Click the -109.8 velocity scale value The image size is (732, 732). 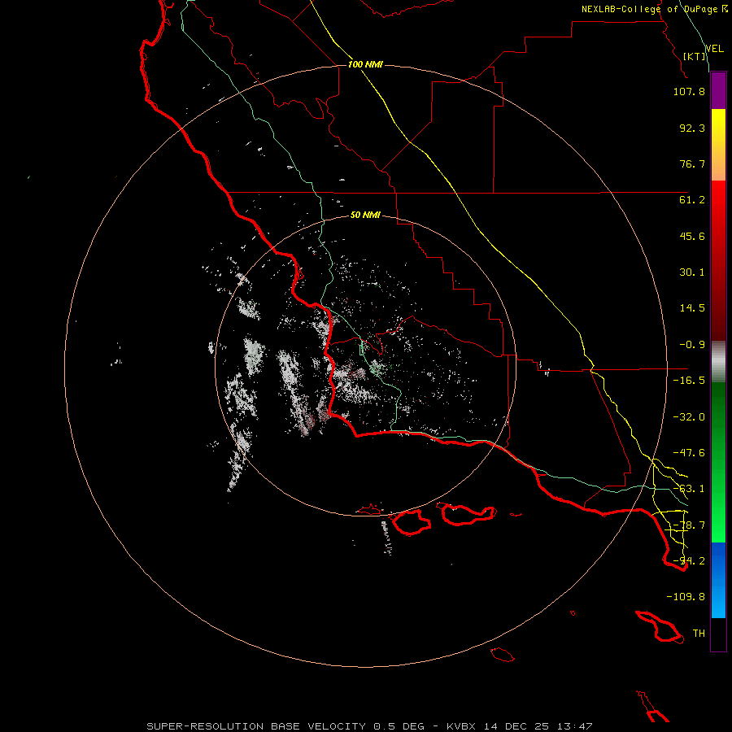click(x=686, y=597)
